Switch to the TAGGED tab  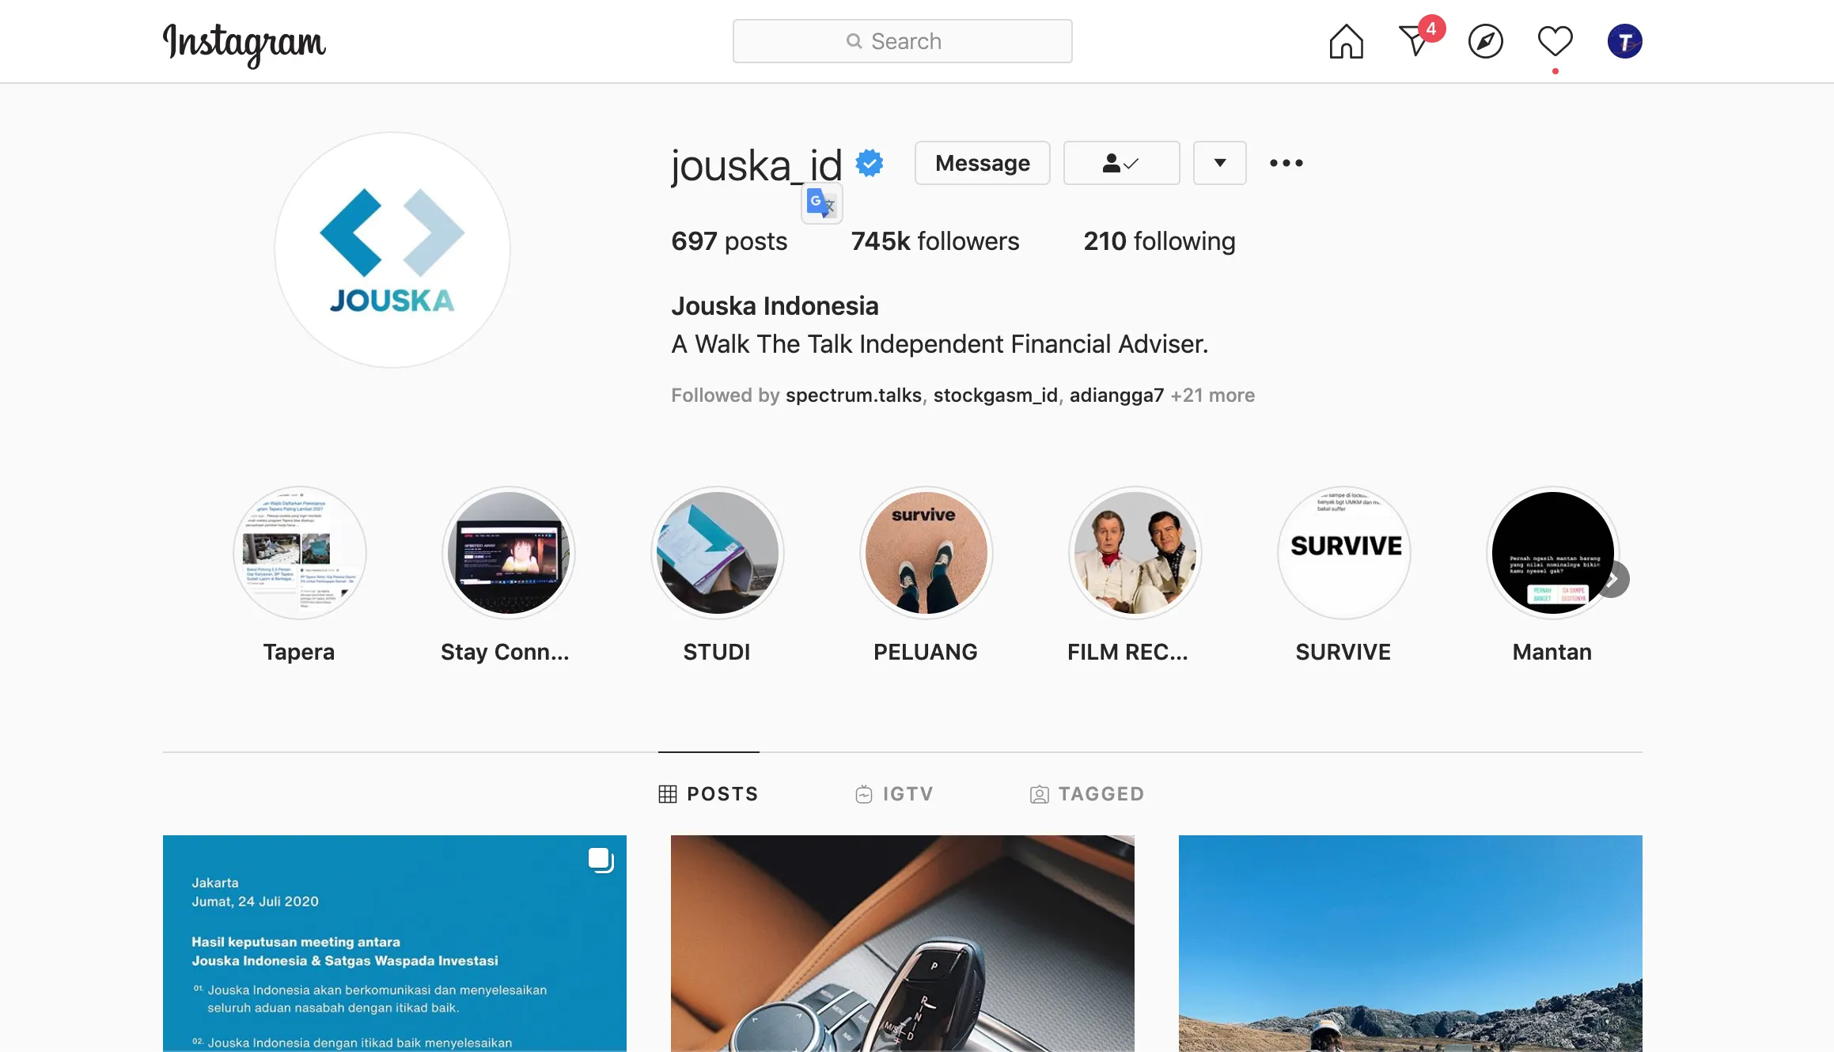point(1087,794)
